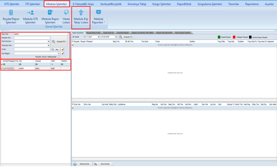Switch to the Hasta Raporları tab

109,33
